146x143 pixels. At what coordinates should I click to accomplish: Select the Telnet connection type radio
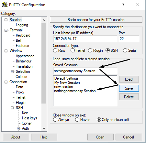tap(73, 50)
